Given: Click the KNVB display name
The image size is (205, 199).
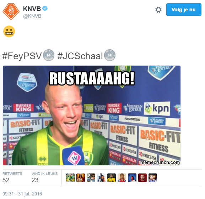Looking at the screenshot, I should [32, 9].
